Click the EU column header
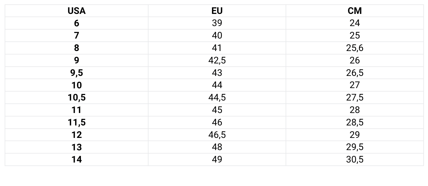Image resolution: width=428 pixels, height=186 pixels. pyautogui.click(x=217, y=11)
